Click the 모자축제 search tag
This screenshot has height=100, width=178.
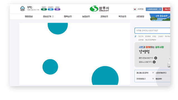(148, 36)
